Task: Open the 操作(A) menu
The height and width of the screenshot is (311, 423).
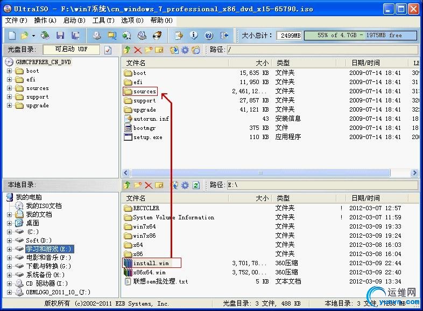Action: [45, 20]
